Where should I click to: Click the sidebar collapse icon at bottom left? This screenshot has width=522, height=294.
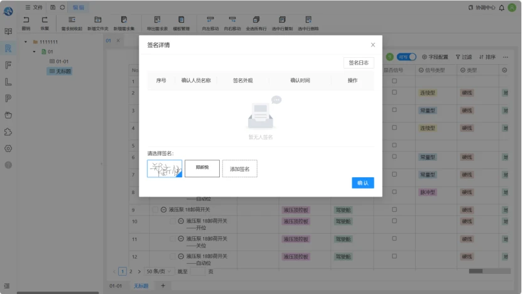pos(7,286)
